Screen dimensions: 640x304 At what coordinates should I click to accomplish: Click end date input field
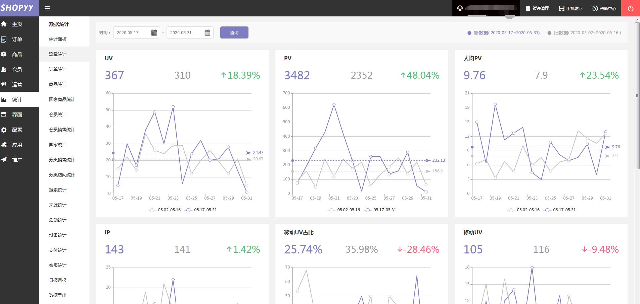click(x=190, y=32)
